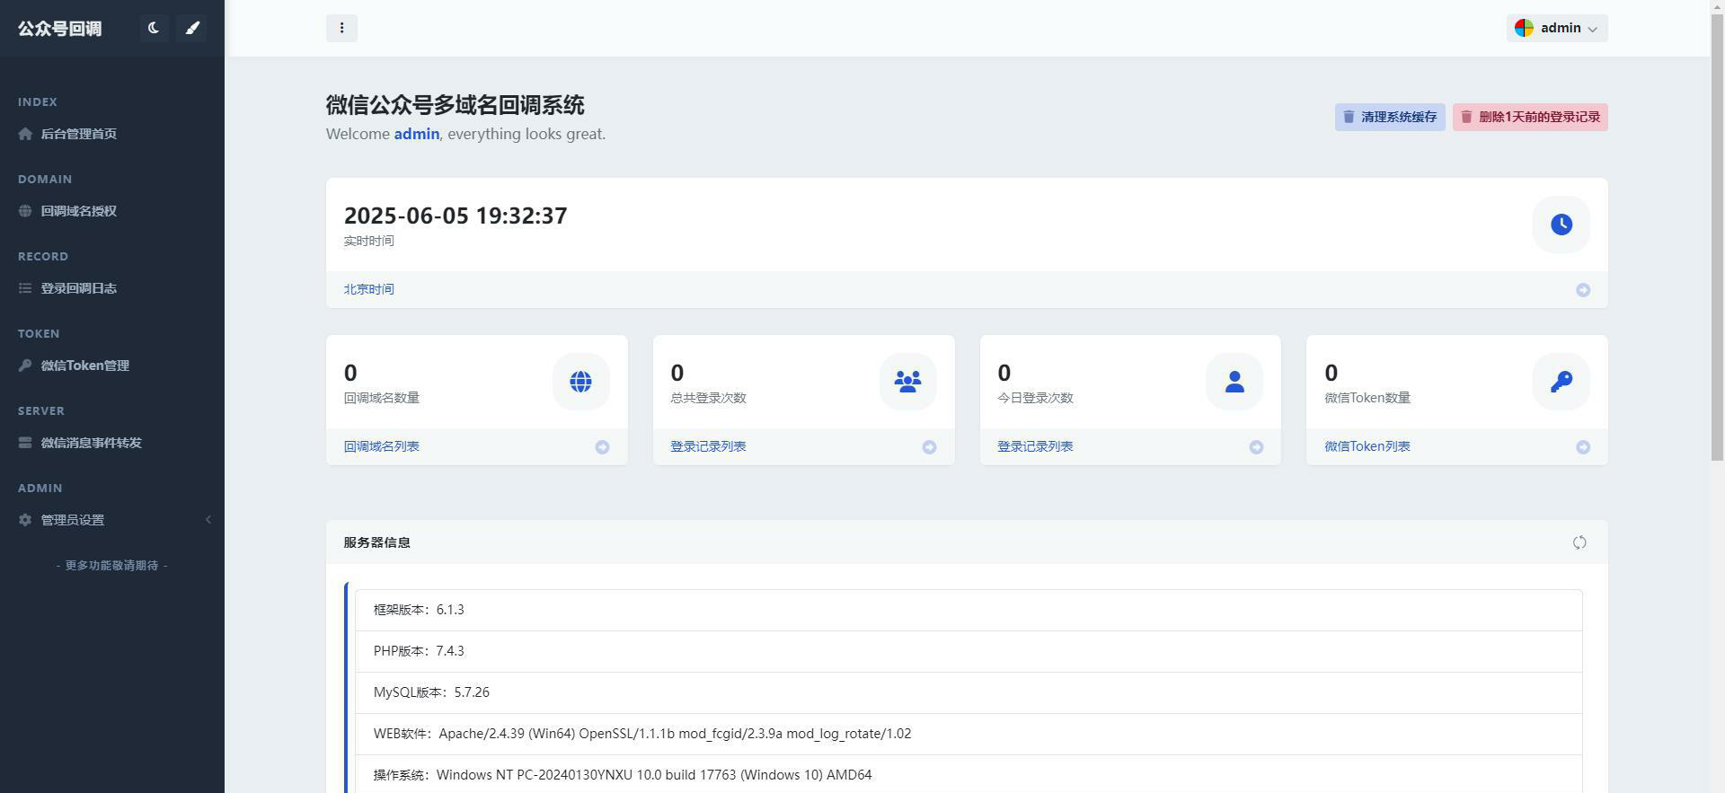The height and width of the screenshot is (793, 1725).
Task: Click the blue clock icon
Action: pyautogui.click(x=1561, y=225)
